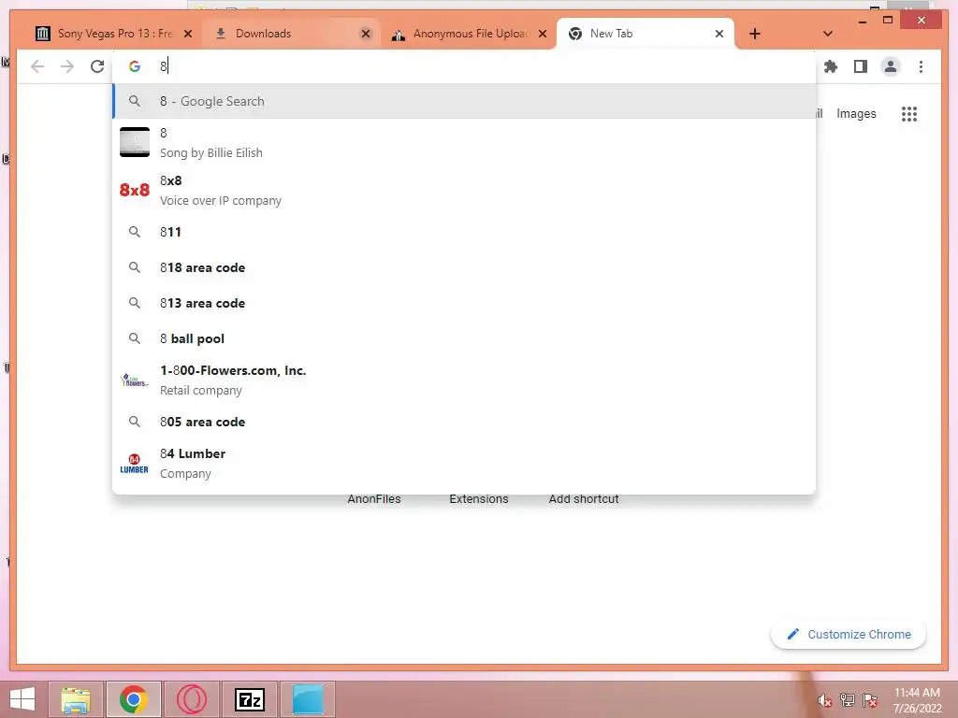
Task: Close the Downloads tab
Action: [366, 34]
